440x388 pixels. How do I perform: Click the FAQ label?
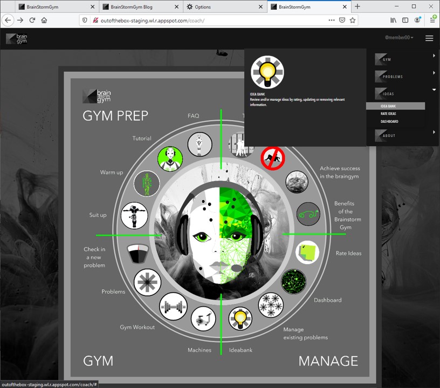tap(194, 115)
